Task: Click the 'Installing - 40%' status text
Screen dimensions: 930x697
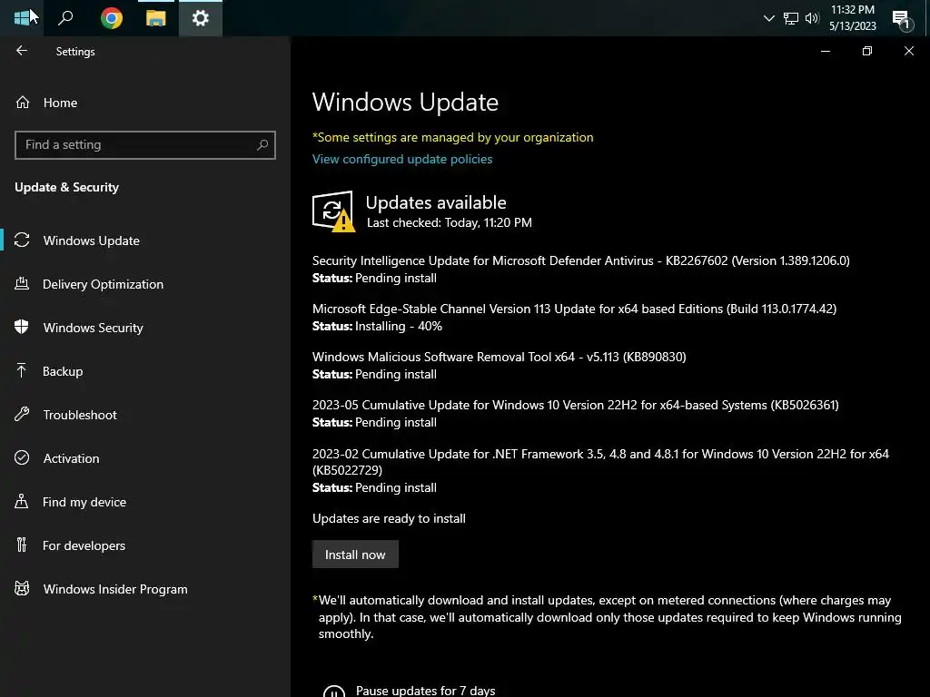Action: [x=399, y=326]
